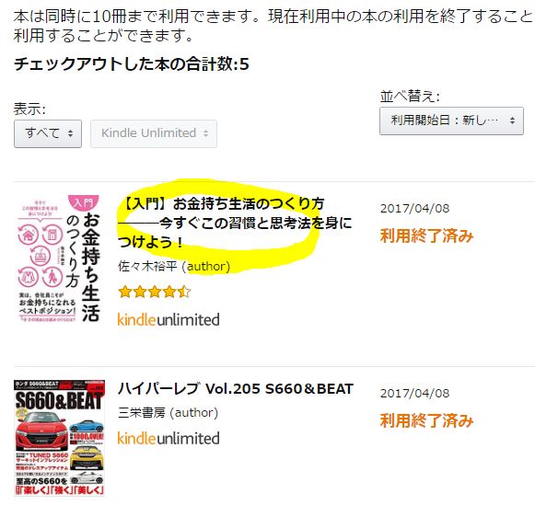Open the すべて display filter dropdown
Screen dimensions: 535x517
coord(48,133)
